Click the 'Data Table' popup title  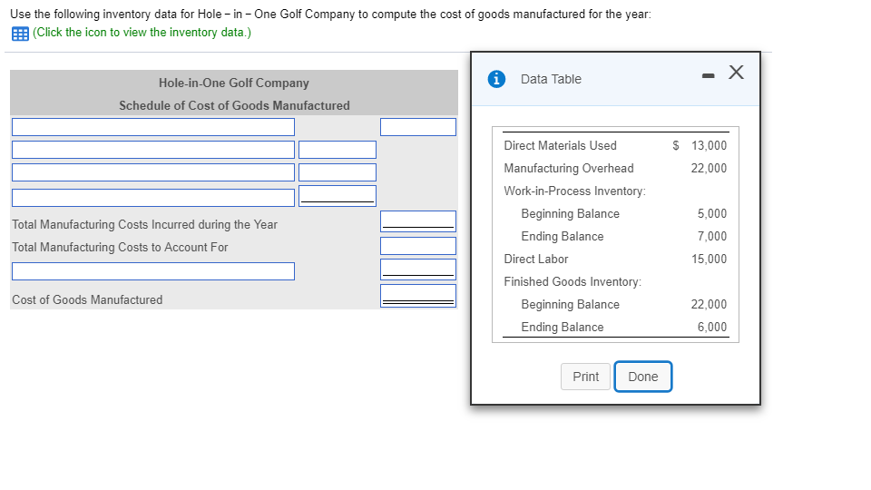551,80
